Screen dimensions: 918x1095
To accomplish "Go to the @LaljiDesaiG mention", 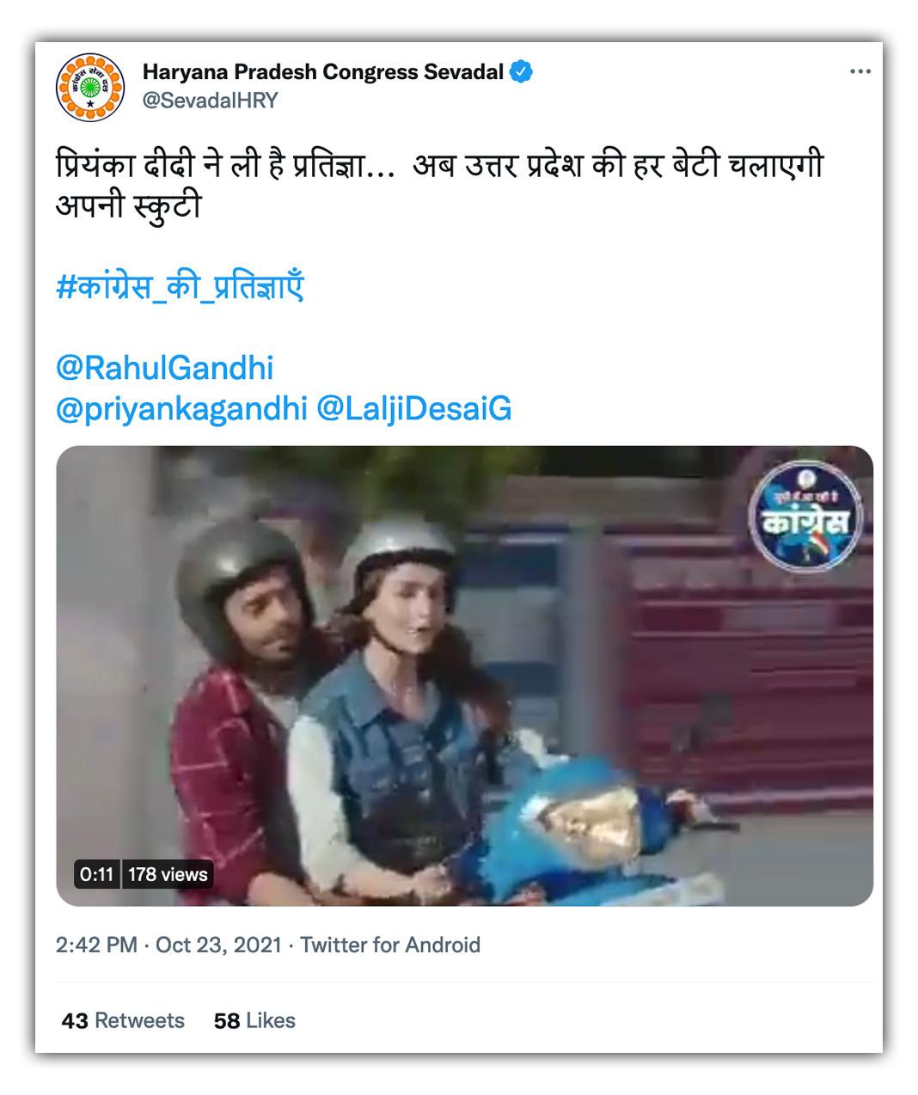I will pos(413,409).
